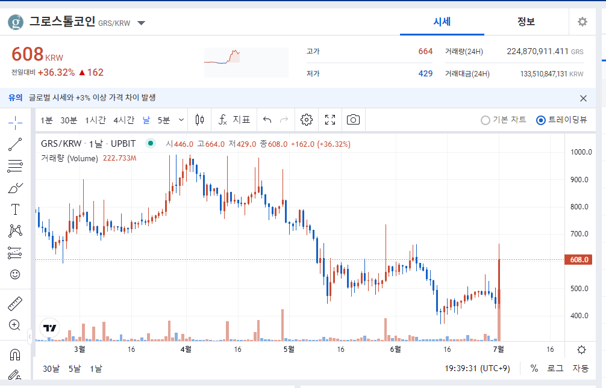Click the 4월 date label on time axis
The height and width of the screenshot is (388, 606).
pos(186,350)
